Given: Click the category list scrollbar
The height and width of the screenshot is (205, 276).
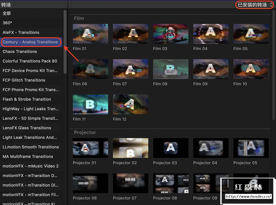Looking at the screenshot, I should coord(65,42).
